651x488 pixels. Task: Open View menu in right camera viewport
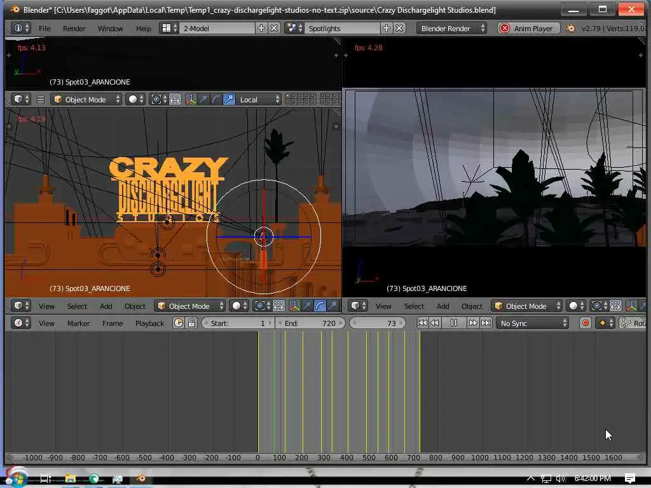(x=383, y=306)
